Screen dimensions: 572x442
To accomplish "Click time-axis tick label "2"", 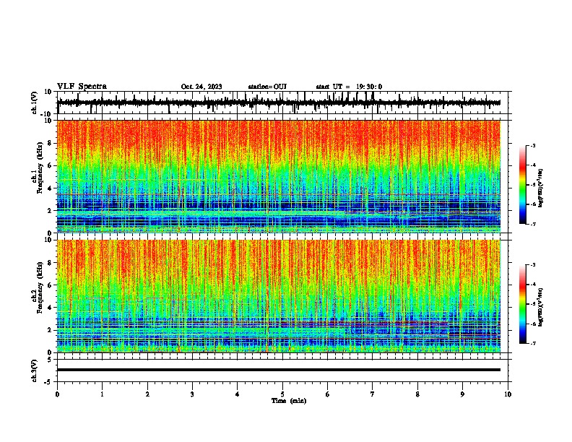I will coord(147,394).
